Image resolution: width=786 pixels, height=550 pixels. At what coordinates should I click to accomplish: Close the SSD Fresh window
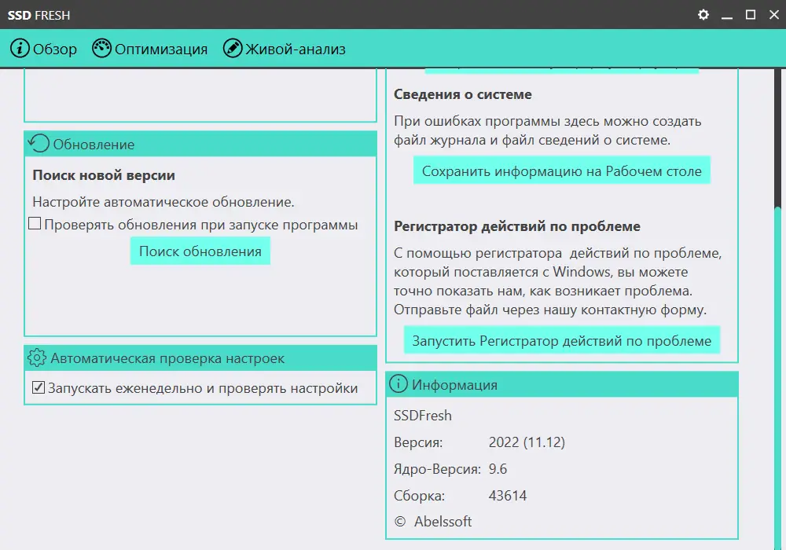tap(774, 14)
